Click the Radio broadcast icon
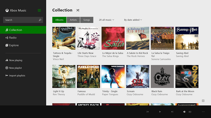The width and height of the screenshot is (211, 118). (7, 38)
